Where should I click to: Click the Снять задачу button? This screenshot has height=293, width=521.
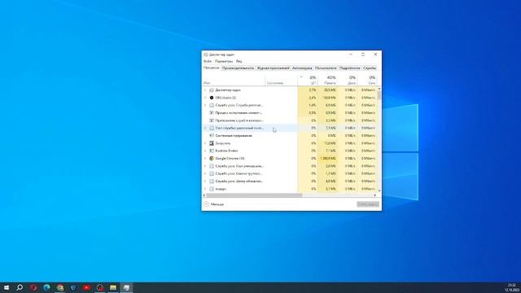(x=368, y=204)
